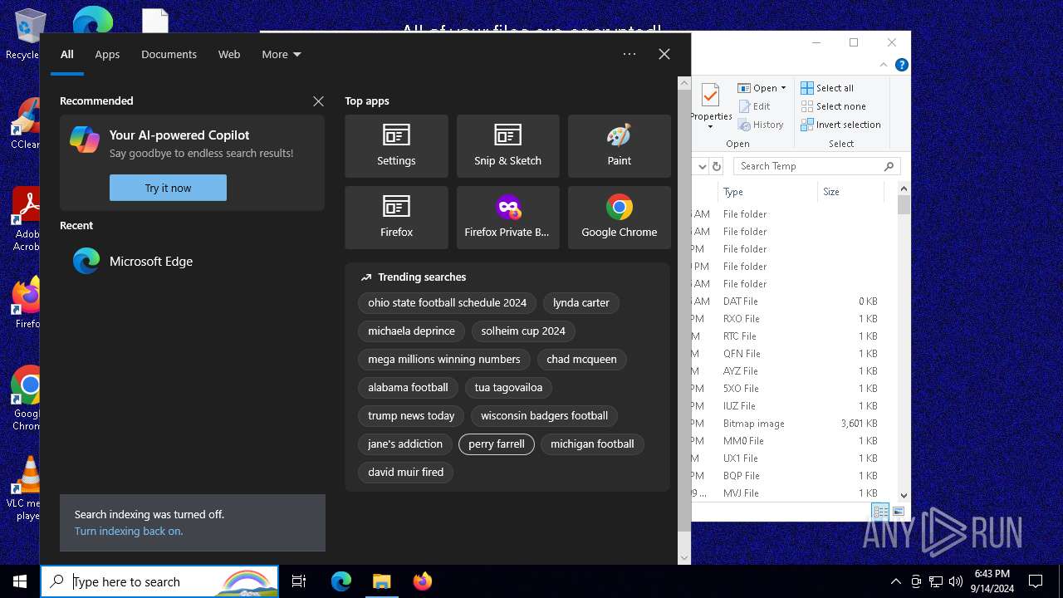Click Windows Start button
Viewport: 1063px width, 598px height.
(x=20, y=581)
